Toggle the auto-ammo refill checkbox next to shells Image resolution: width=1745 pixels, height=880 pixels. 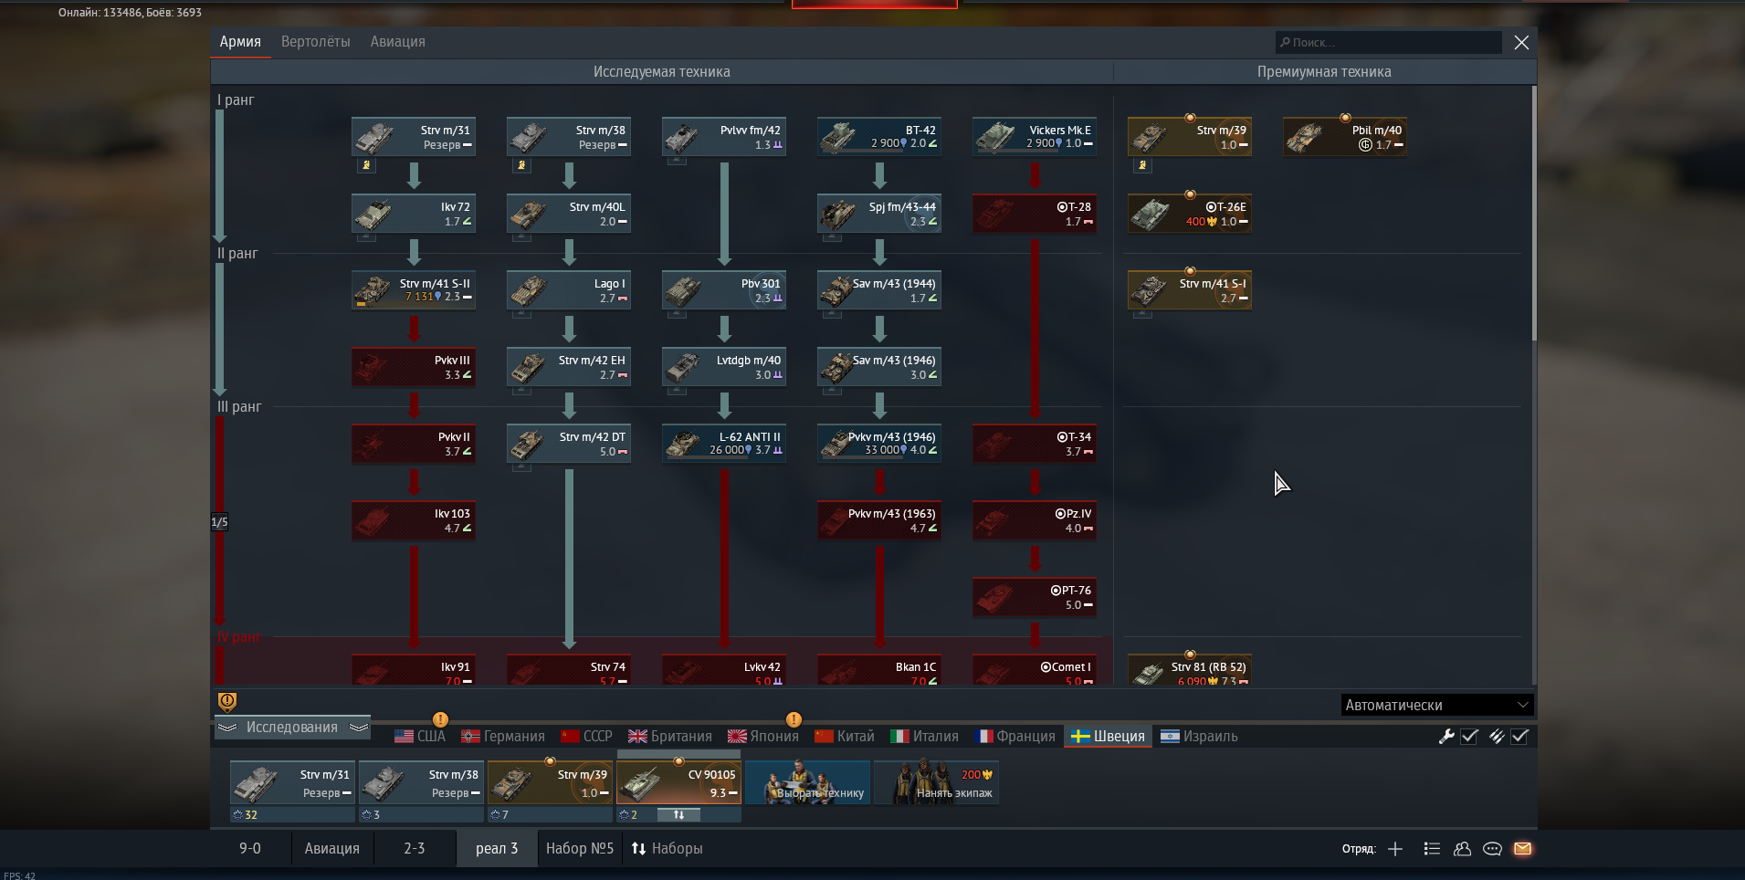pyautogui.click(x=1519, y=737)
